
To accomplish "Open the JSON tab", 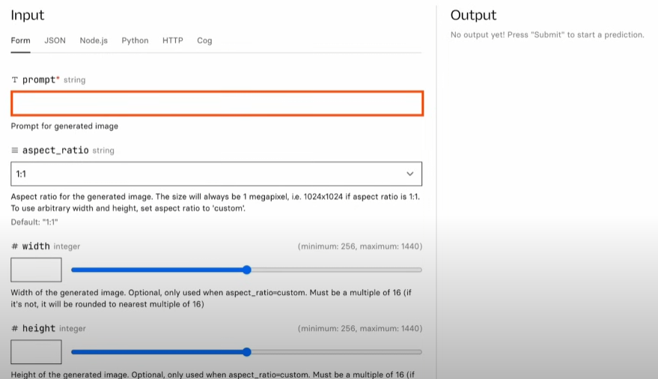I will (55, 40).
